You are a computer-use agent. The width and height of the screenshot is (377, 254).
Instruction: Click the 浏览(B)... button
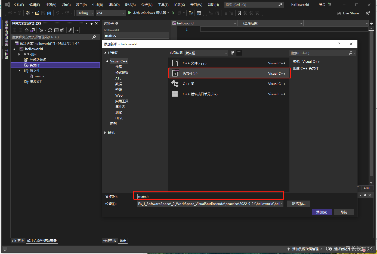tap(299, 204)
